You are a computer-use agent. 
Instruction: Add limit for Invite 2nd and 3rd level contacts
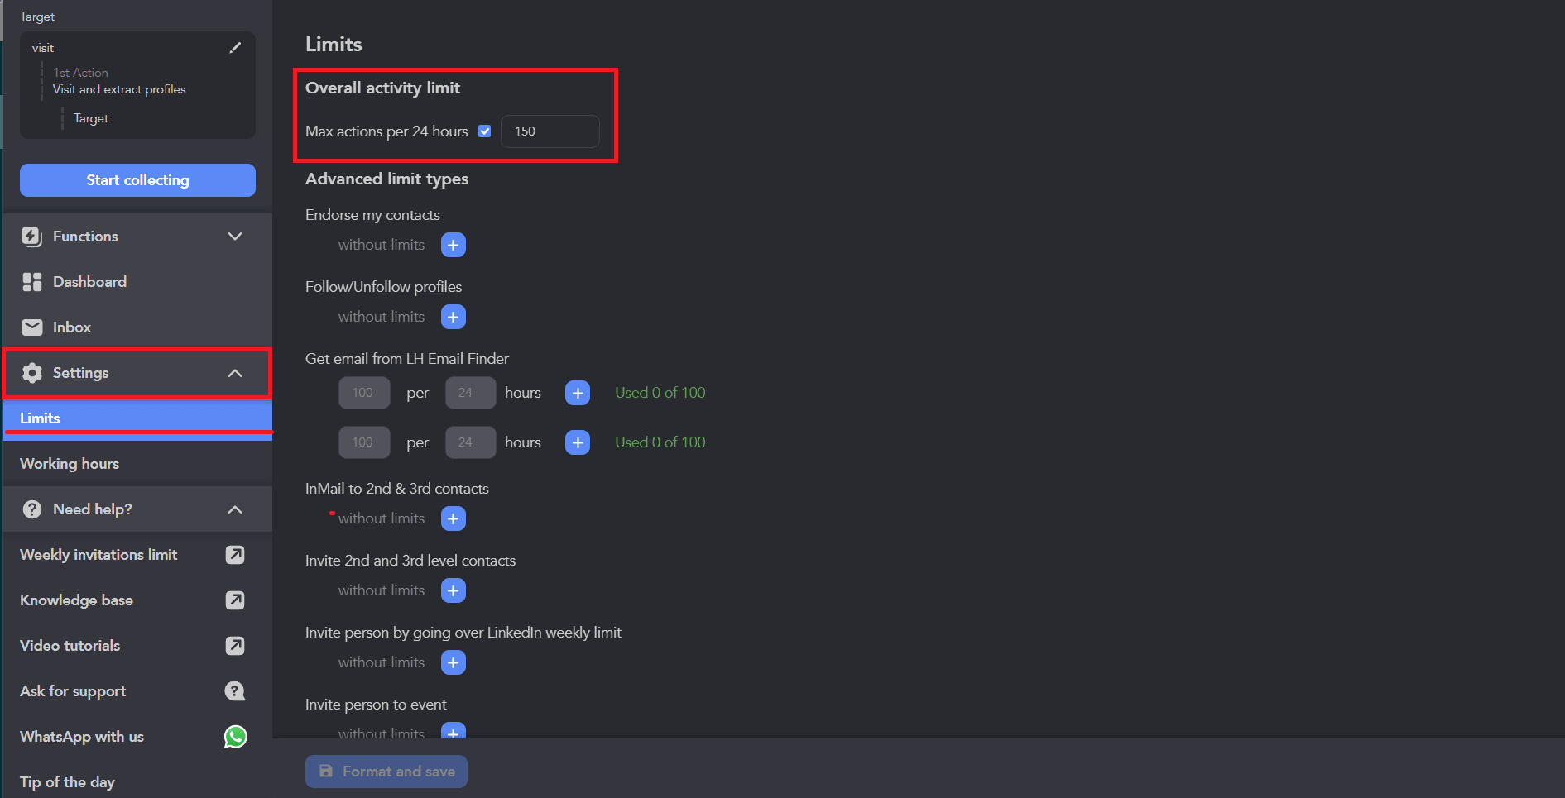(454, 590)
